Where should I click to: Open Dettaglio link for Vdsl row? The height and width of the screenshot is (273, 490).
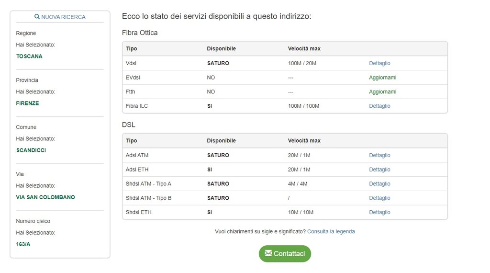click(x=379, y=63)
